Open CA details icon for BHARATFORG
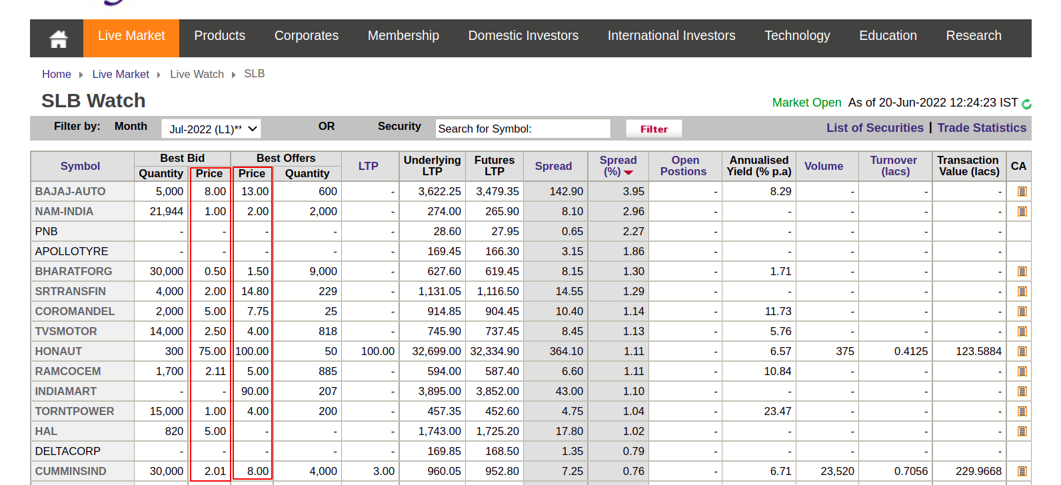Screen dimensions: 1061x485 pos(1022,272)
